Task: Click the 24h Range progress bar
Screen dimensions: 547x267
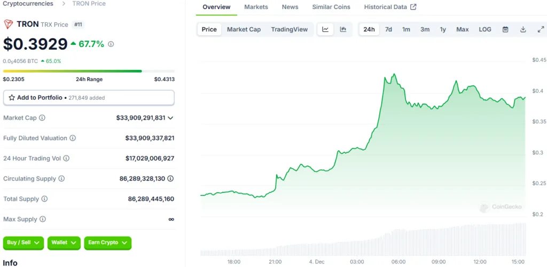Action: [x=89, y=71]
